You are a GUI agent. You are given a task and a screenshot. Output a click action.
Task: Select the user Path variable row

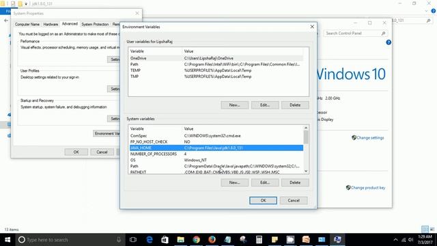(216, 64)
